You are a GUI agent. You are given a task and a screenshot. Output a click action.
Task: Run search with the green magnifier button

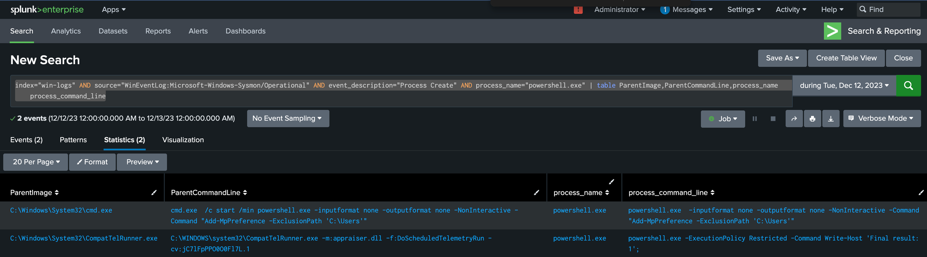[908, 85]
